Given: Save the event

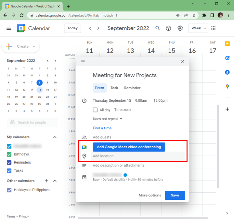Looking at the screenshot, I should tap(175, 195).
